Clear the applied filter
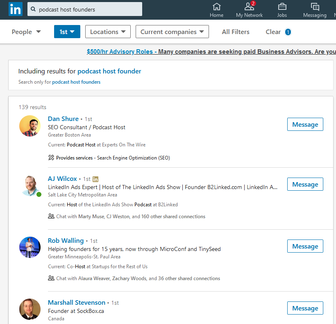336x324 pixels. pos(273,32)
